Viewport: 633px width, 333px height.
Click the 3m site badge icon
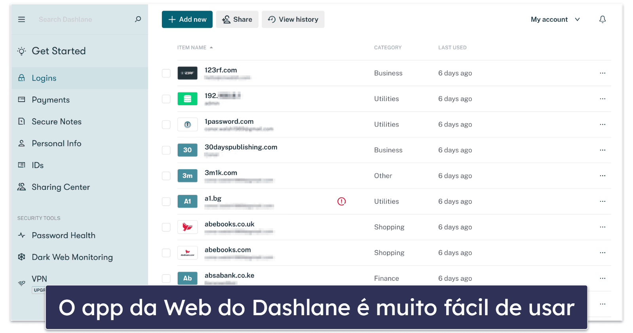tap(187, 176)
